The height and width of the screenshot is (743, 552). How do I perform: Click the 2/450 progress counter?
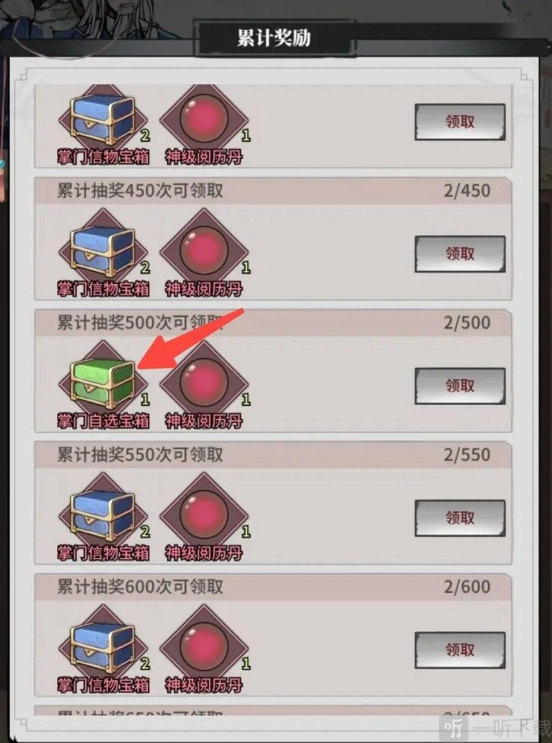[x=466, y=191]
